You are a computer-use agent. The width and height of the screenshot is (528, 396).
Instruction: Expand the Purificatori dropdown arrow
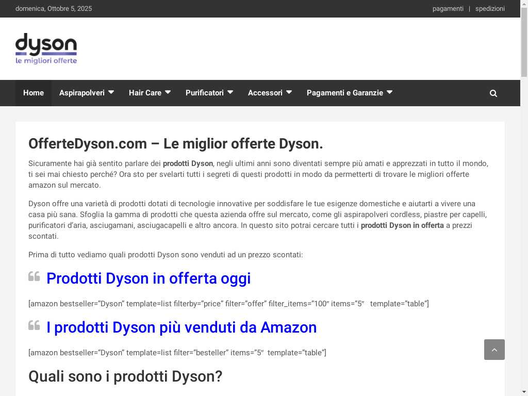tap(230, 92)
